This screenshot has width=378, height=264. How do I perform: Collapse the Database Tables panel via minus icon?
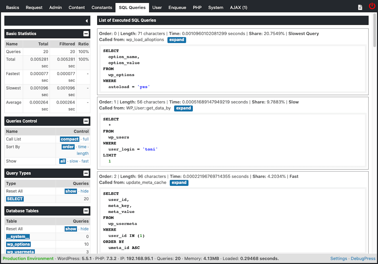click(x=86, y=211)
